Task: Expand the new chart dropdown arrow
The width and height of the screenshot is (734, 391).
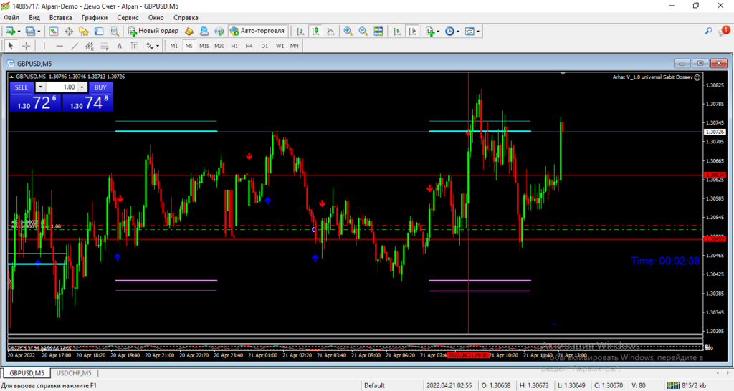Action: 19,32
